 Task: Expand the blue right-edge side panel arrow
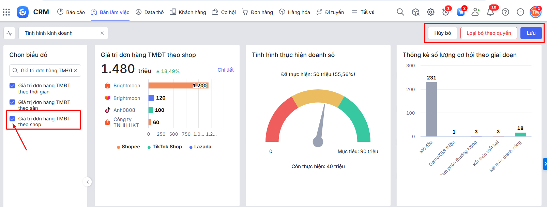545,164
